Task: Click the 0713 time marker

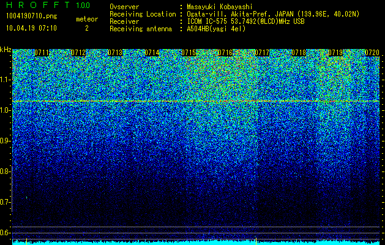Action: [115, 53]
